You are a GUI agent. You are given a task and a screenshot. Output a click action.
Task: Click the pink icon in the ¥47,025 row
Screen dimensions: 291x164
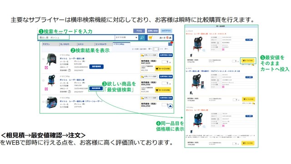click(46, 67)
